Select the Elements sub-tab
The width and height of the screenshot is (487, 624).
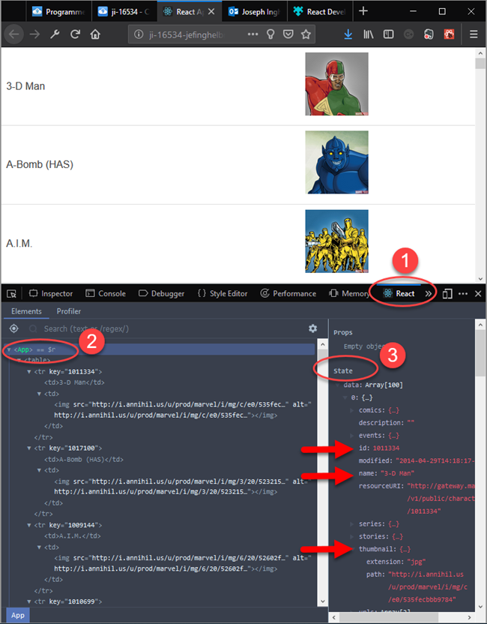coord(26,311)
